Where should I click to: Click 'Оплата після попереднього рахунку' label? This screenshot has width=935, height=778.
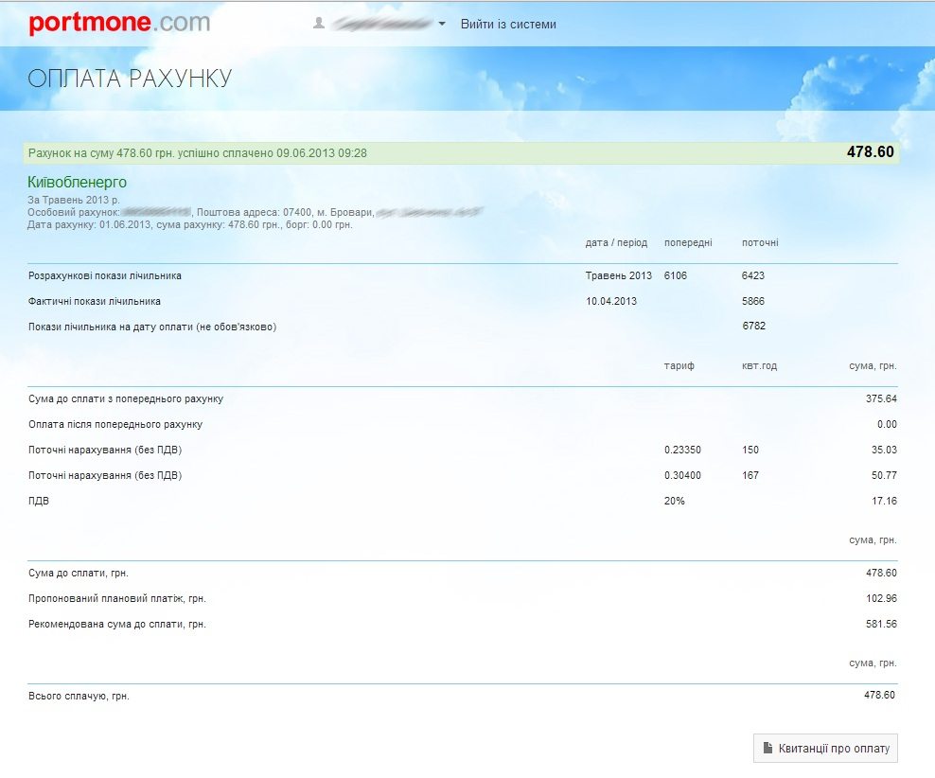115,424
